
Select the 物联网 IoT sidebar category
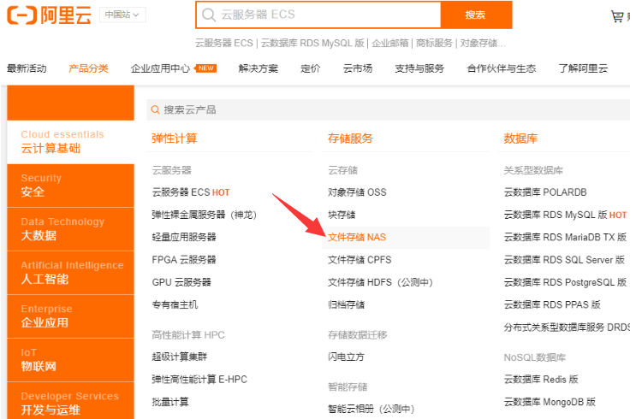(70, 360)
